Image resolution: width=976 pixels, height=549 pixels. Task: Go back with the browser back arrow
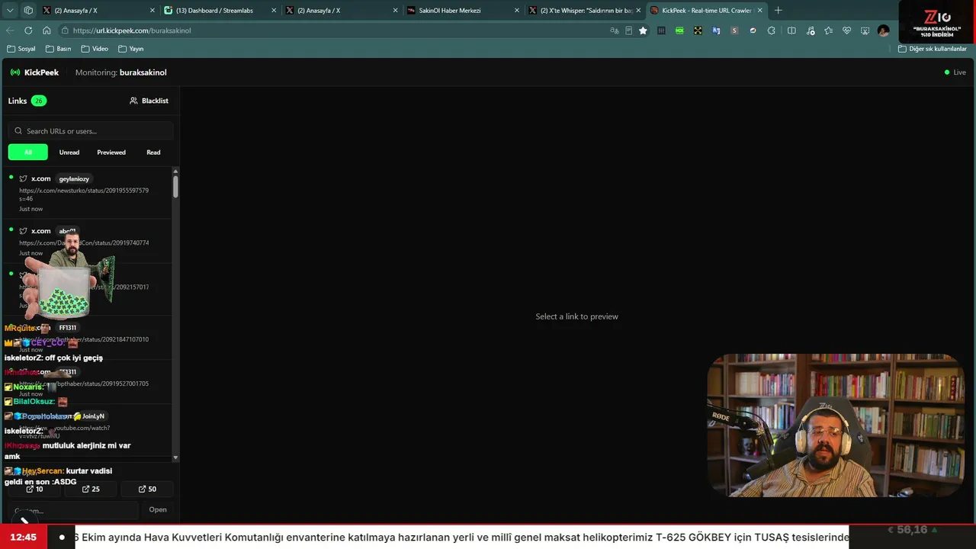click(10, 30)
